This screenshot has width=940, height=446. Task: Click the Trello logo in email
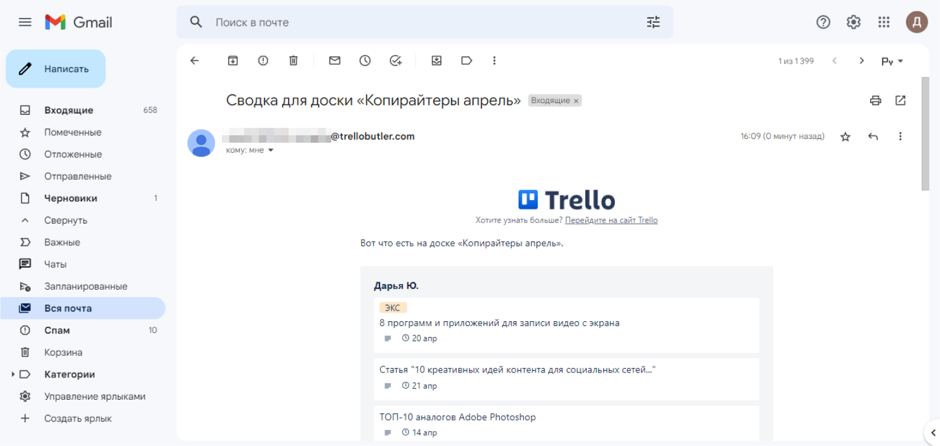click(567, 200)
